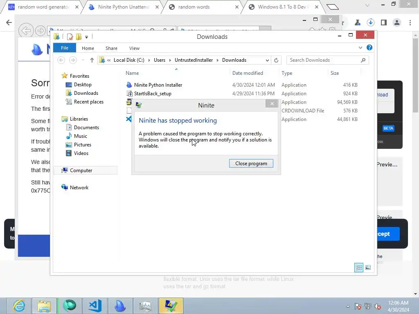Viewport: 419px width, 314px height.
Task: Open recent locations dropdown arrow
Action: 83,60
